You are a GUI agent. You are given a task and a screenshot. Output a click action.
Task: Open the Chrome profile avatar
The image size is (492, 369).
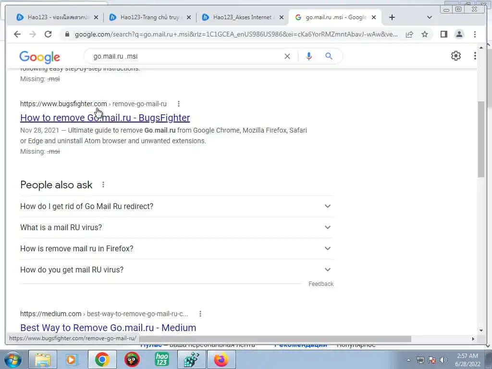tap(459, 34)
